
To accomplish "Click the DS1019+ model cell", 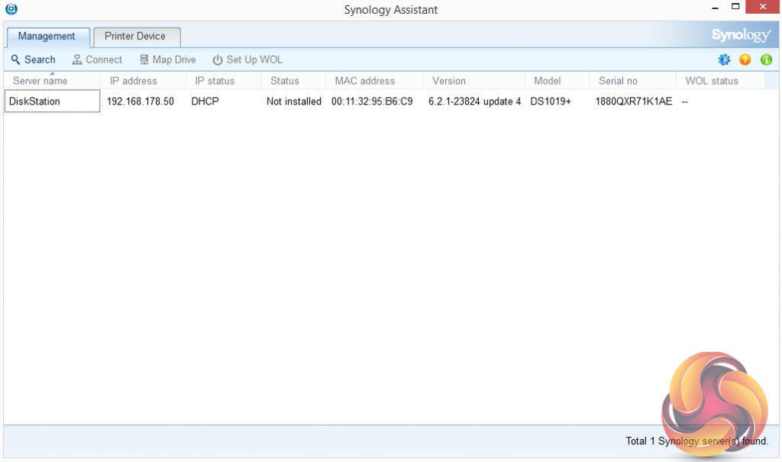I will 551,102.
